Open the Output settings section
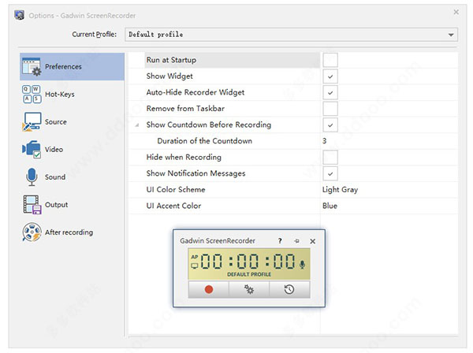Screen dimensions: 473x353 click(x=72, y=205)
